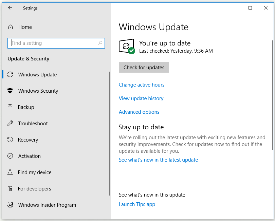Image resolution: width=275 pixels, height=221 pixels.
Task: Click the Windows Update sync arrows icon
Action: pyautogui.click(x=10, y=75)
